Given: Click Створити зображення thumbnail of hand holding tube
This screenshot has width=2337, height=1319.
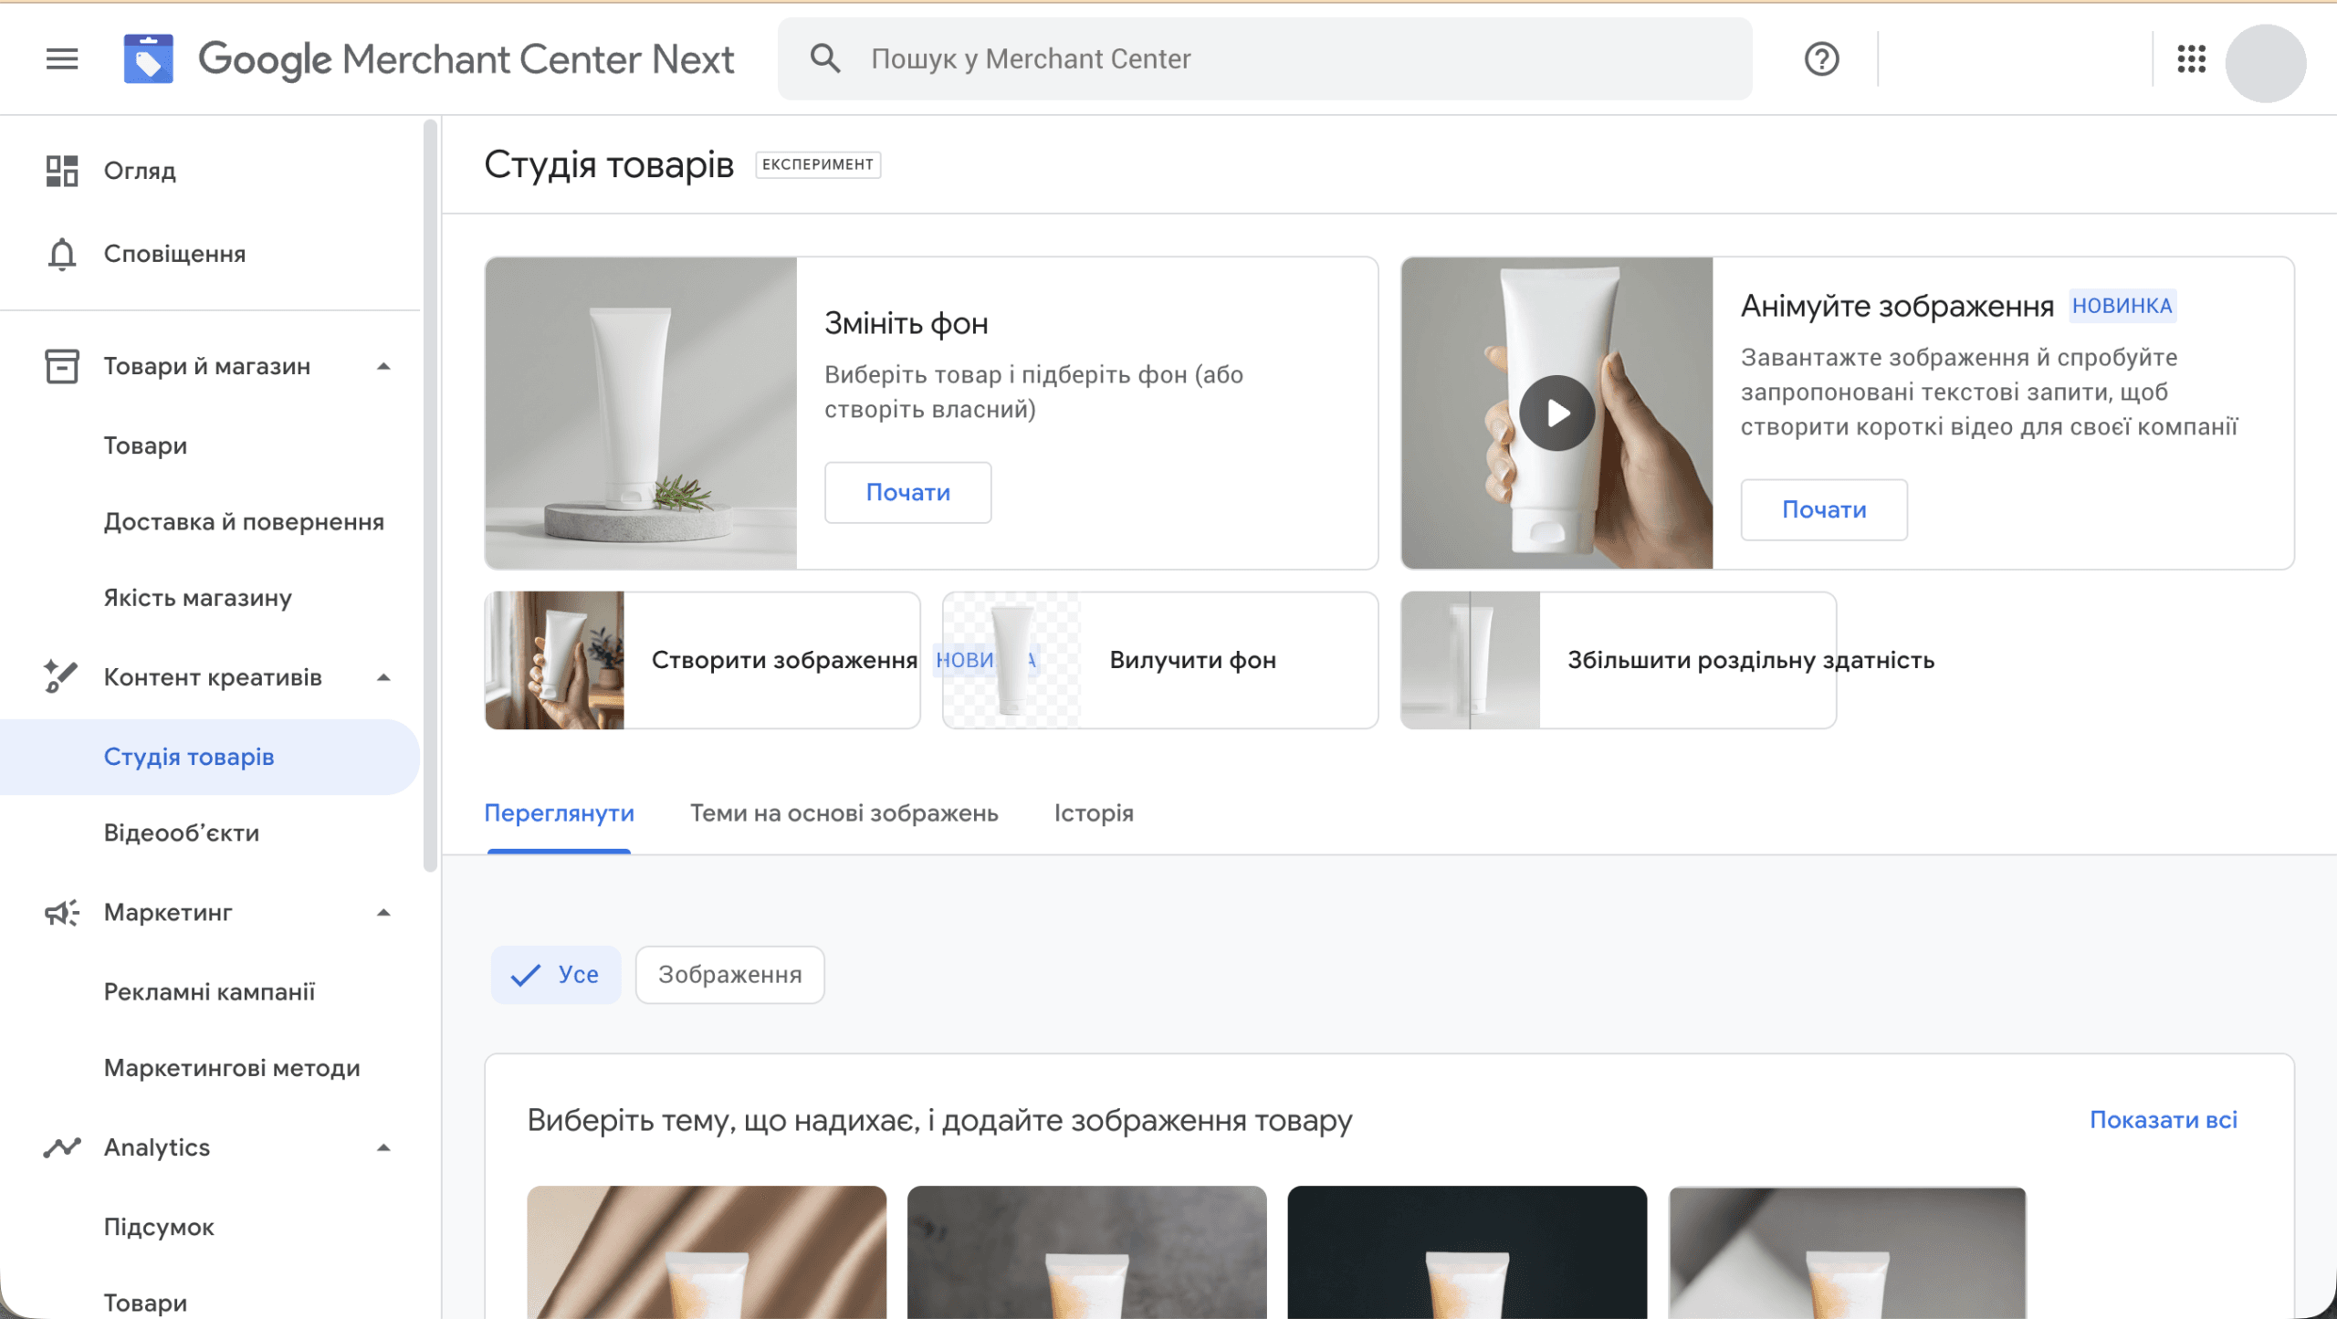Looking at the screenshot, I should coord(555,660).
